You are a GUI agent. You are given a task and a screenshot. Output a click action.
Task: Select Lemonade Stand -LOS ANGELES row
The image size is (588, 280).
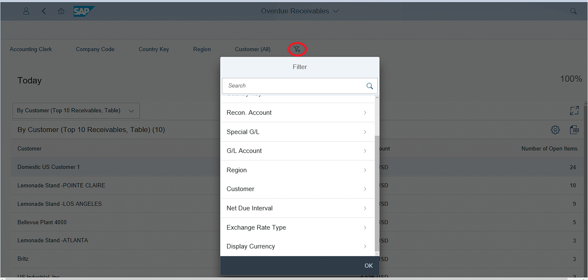pyautogui.click(x=297, y=204)
